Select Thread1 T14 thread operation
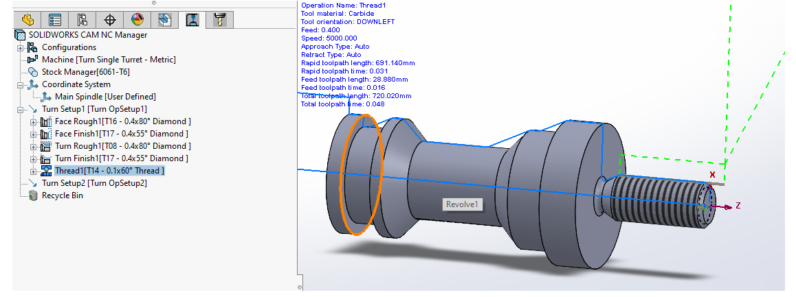The image size is (796, 297). point(110,171)
